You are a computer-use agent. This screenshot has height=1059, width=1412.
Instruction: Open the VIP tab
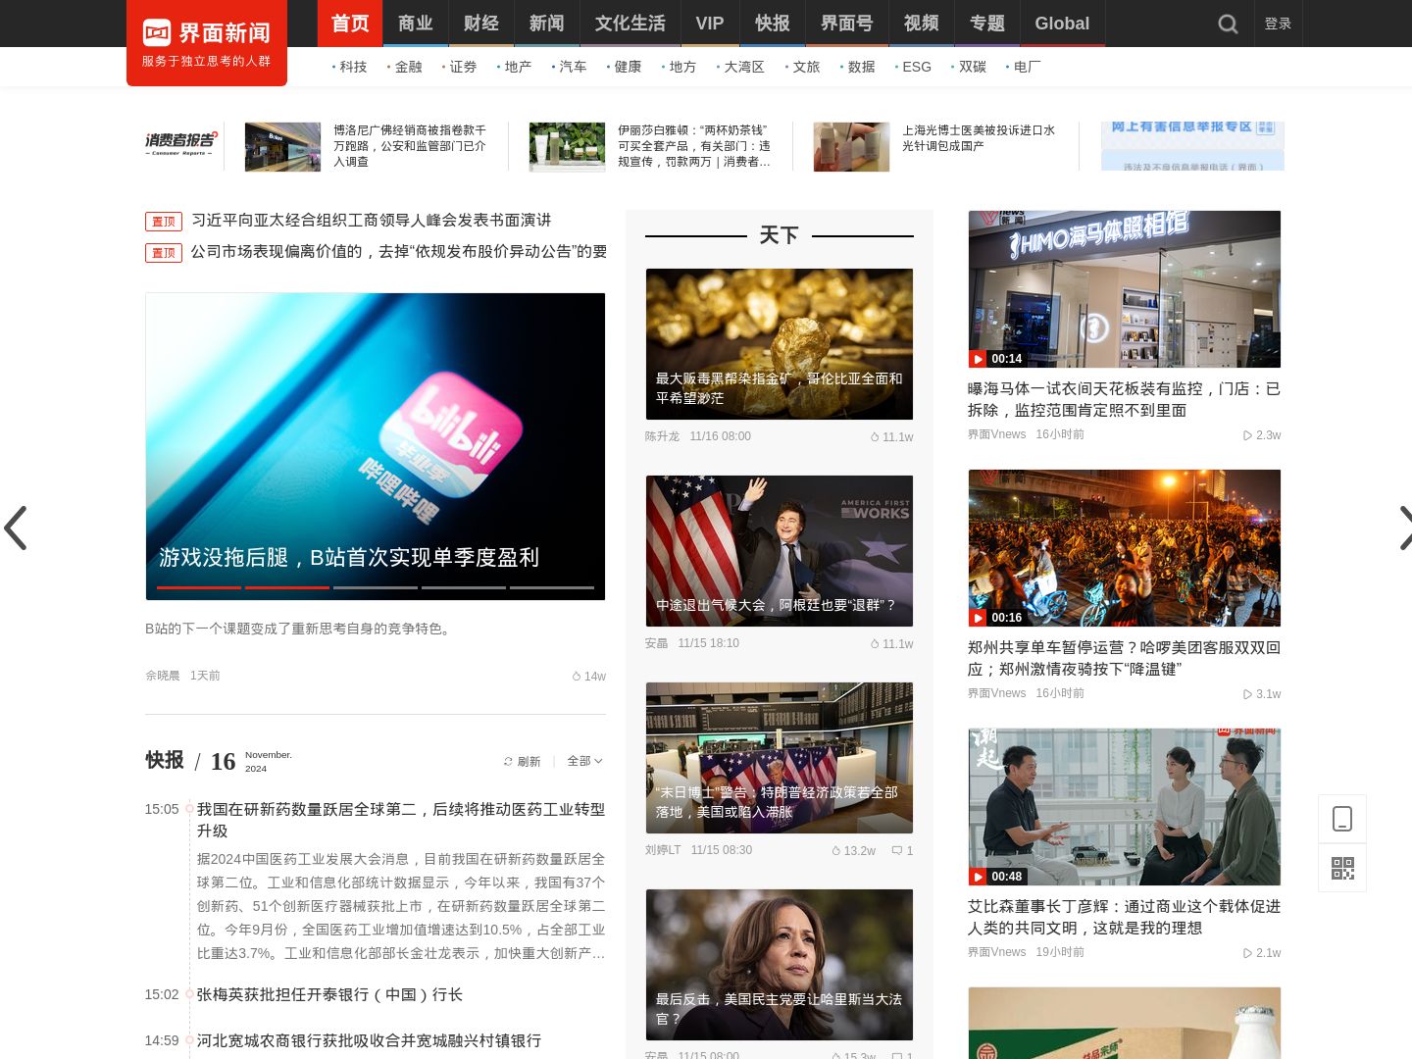coord(710,24)
